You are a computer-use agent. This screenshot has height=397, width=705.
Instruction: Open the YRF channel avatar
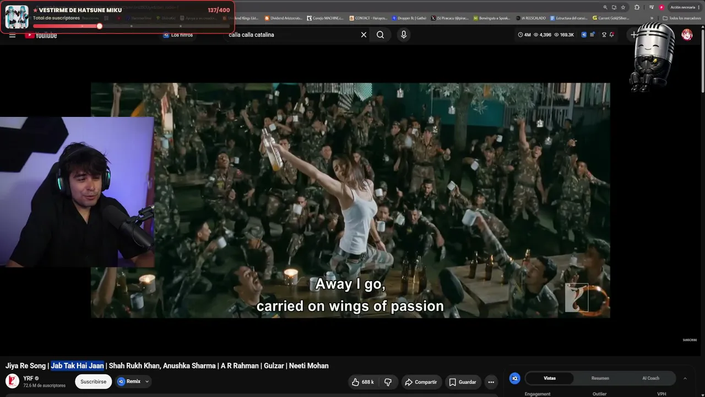click(x=12, y=381)
